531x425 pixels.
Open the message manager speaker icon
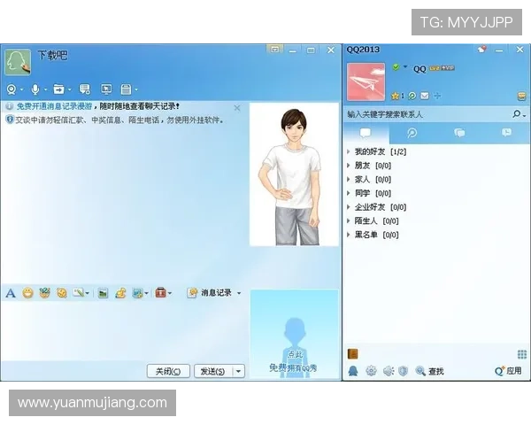387,371
